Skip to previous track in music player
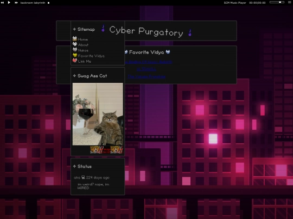This screenshot has width=293, height=219. [2, 3]
